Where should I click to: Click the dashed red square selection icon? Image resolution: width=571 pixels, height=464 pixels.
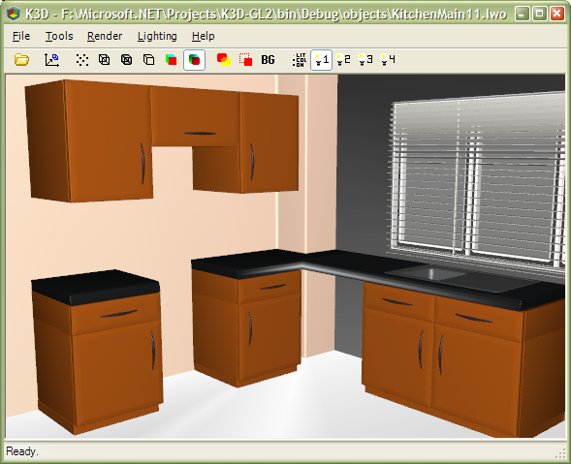point(246,60)
